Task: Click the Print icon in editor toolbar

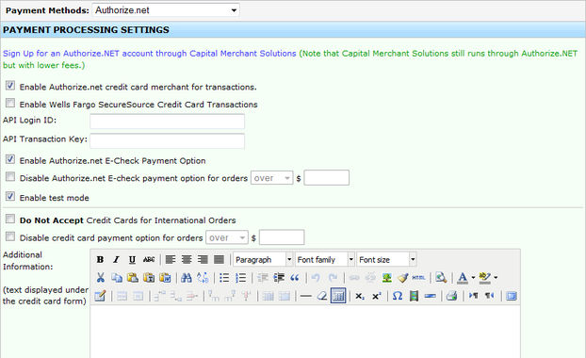Action: point(451,296)
